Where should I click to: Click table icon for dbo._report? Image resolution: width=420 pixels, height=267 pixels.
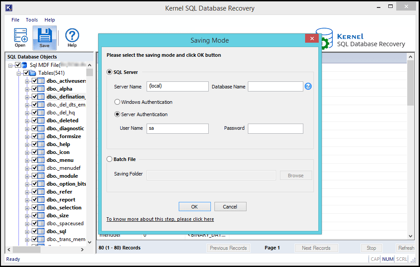[41, 200]
